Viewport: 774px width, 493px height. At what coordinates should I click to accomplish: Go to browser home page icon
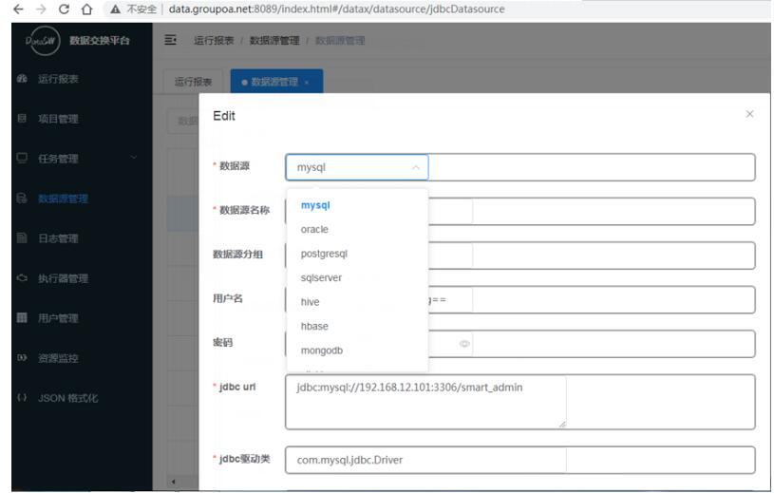(86, 9)
